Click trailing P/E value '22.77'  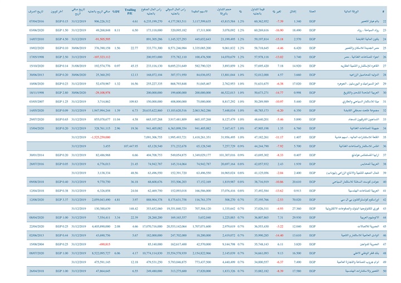pyautogui.click(x=134, y=48)
